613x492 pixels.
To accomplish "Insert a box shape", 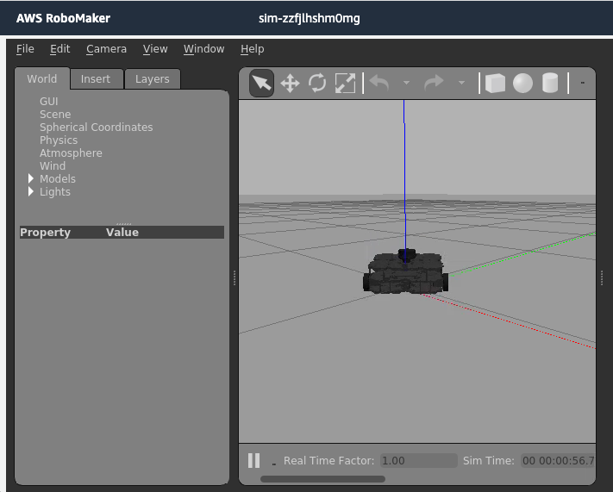I will [x=495, y=84].
